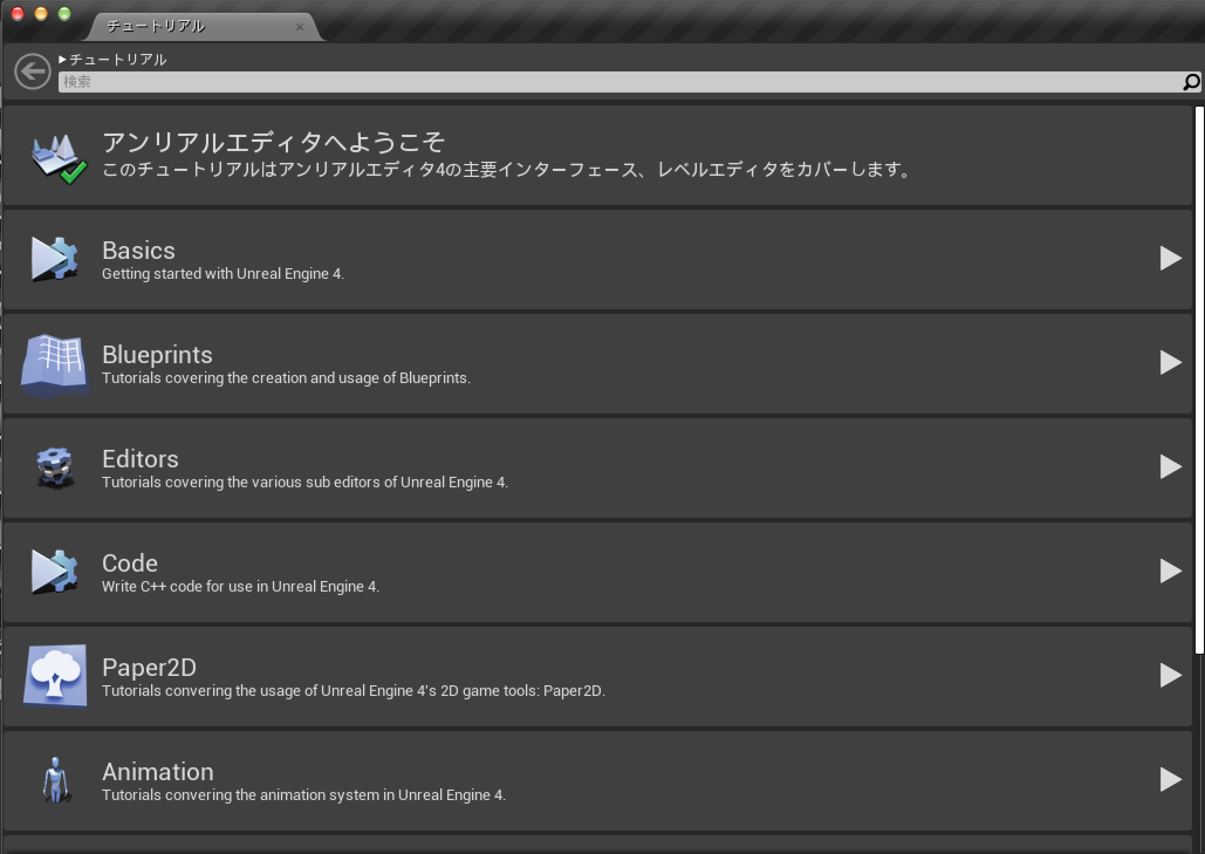
Task: Expand the Editors category arrow
Action: [1170, 467]
